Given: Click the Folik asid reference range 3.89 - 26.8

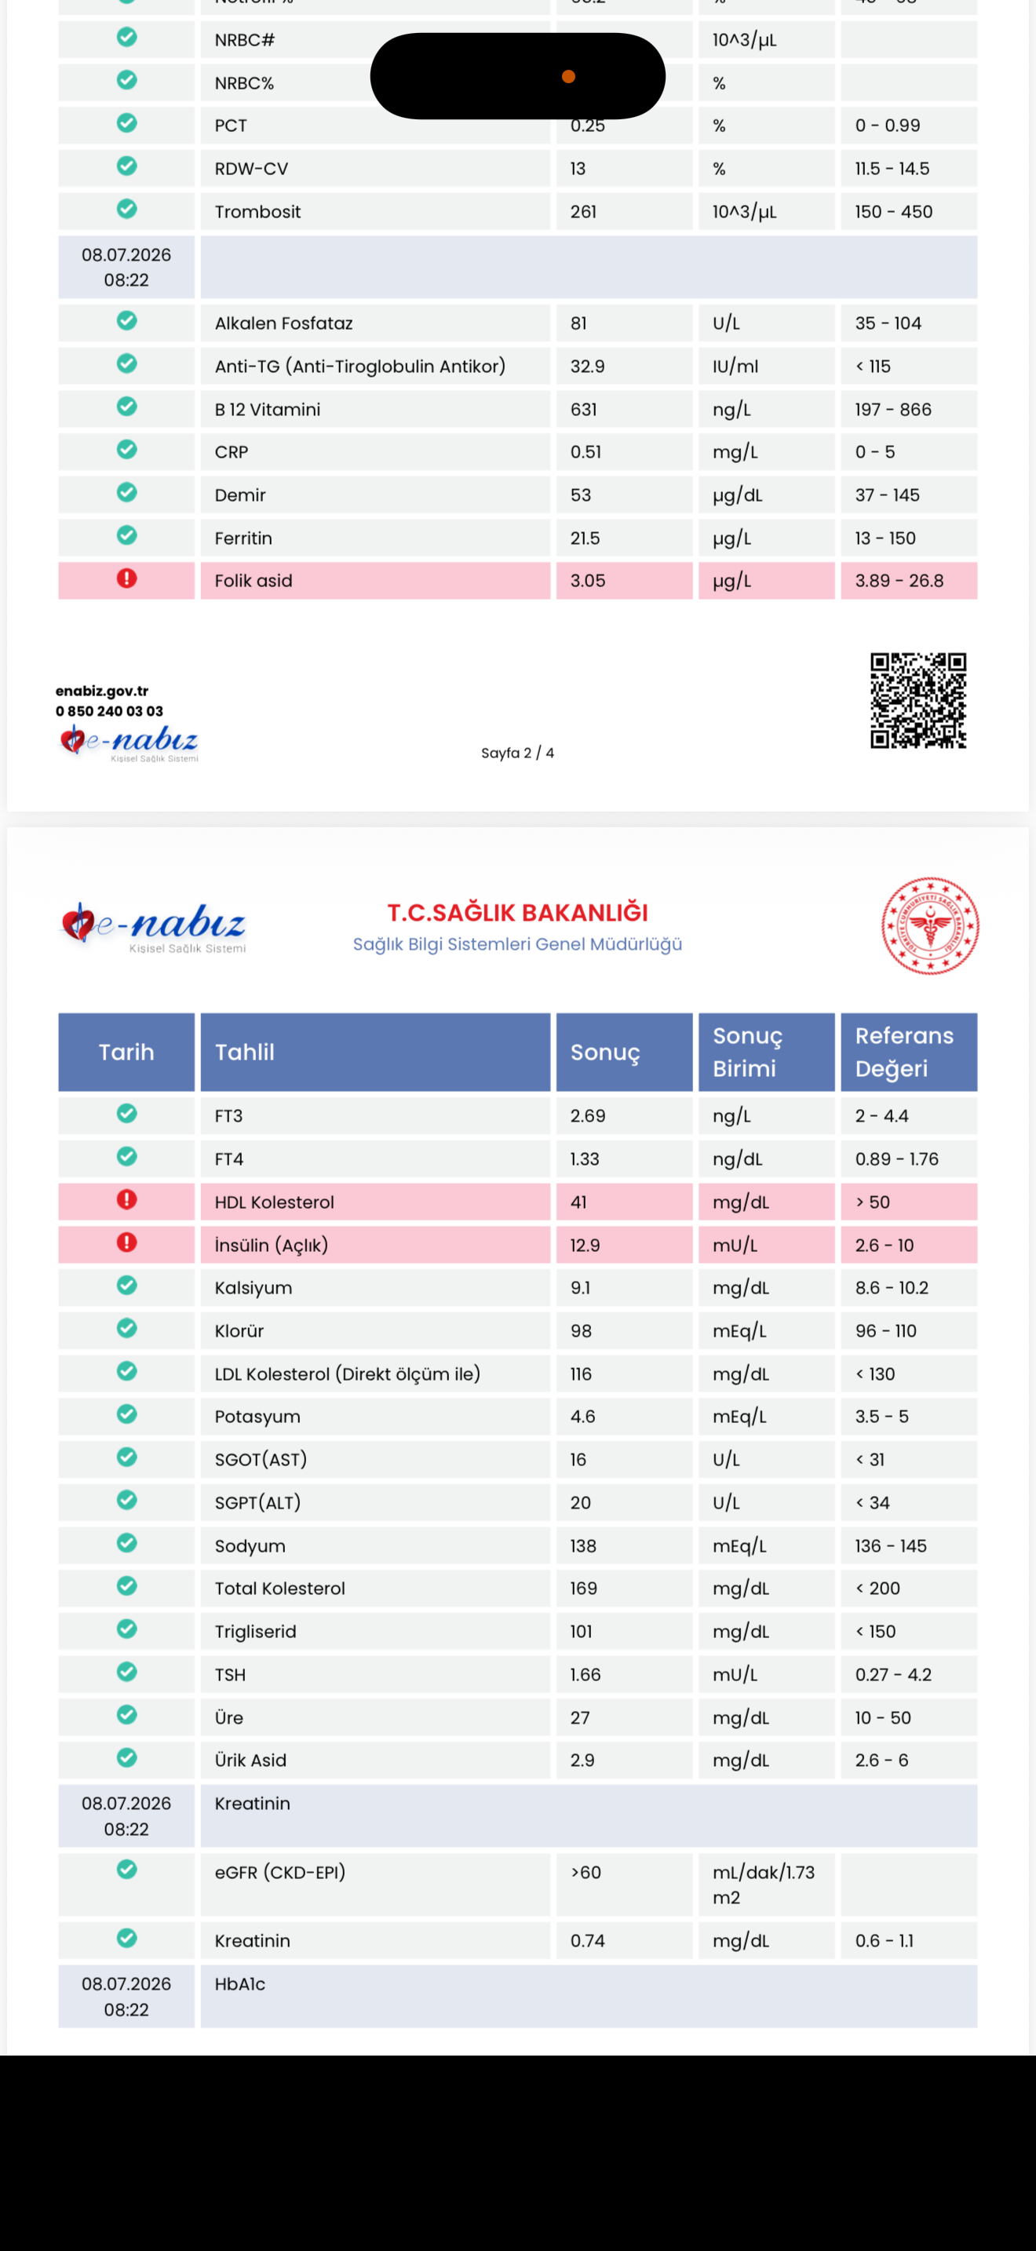Looking at the screenshot, I should click(x=899, y=581).
